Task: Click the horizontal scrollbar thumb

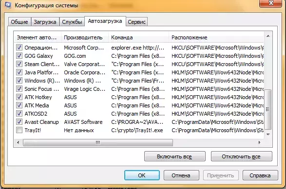Action: tap(98, 142)
